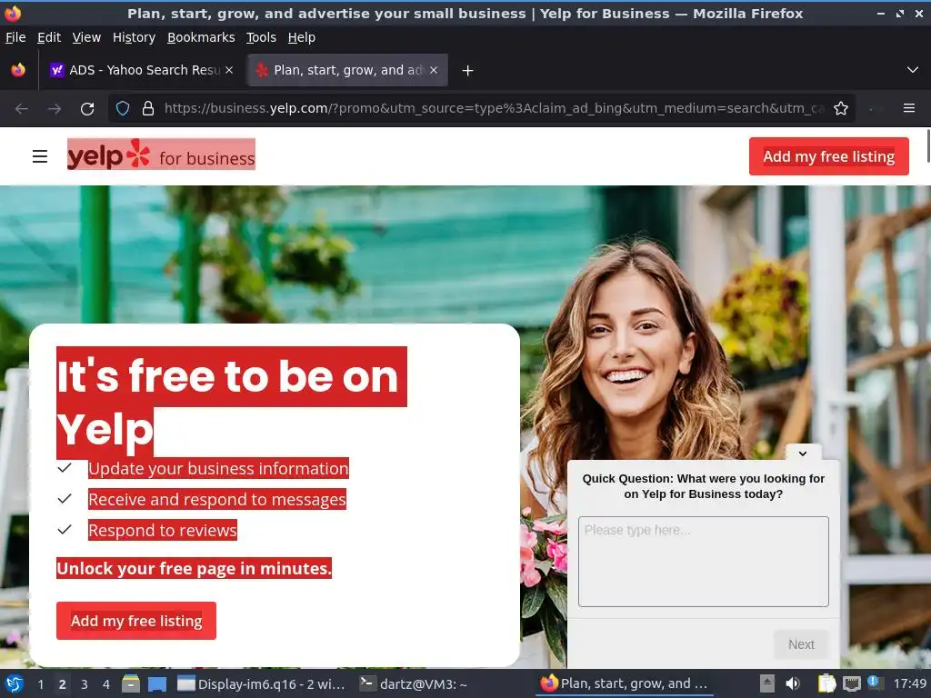View site security padlock info
The height and width of the screenshot is (698, 931).
148,108
